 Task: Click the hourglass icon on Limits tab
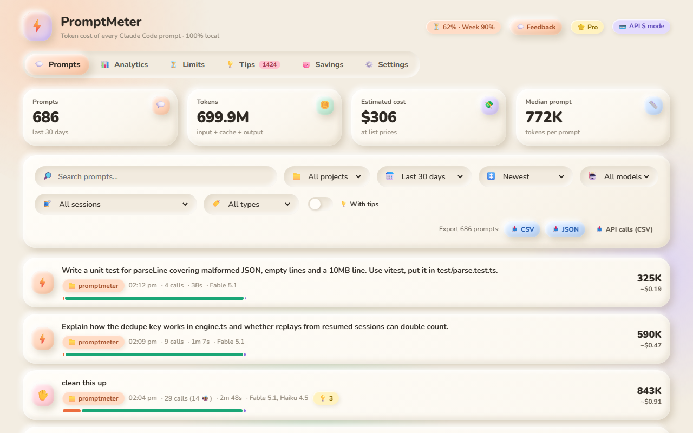173,64
